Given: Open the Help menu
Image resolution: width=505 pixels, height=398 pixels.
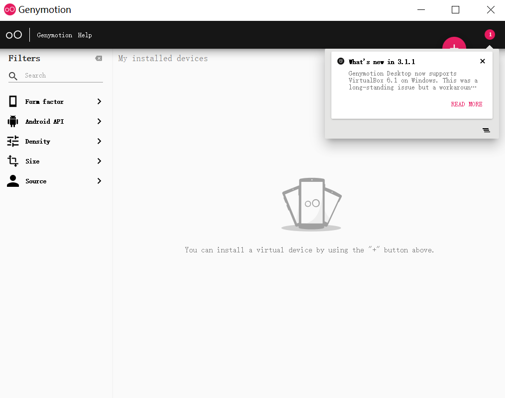Looking at the screenshot, I should tap(85, 35).
